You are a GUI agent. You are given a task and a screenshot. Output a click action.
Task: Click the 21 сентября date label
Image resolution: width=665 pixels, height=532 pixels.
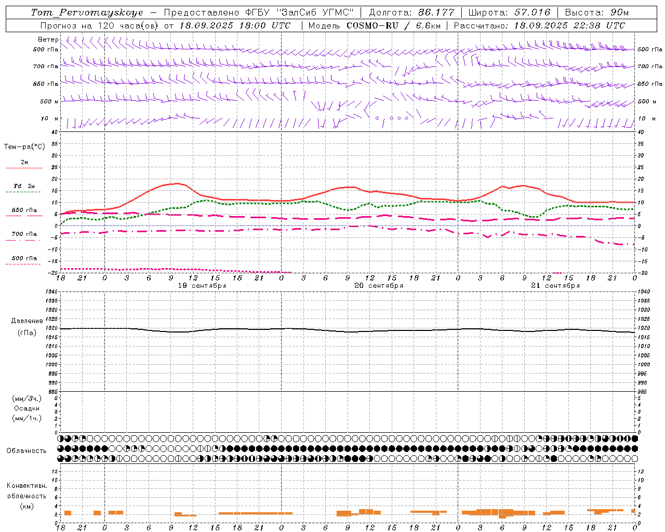555,285
